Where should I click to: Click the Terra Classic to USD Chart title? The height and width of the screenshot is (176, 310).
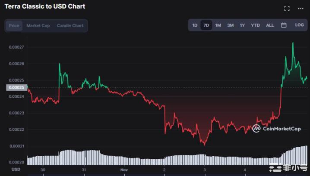(x=44, y=6)
